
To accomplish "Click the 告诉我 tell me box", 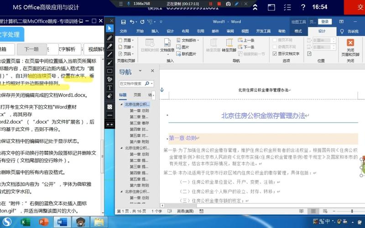I will 349,31.
